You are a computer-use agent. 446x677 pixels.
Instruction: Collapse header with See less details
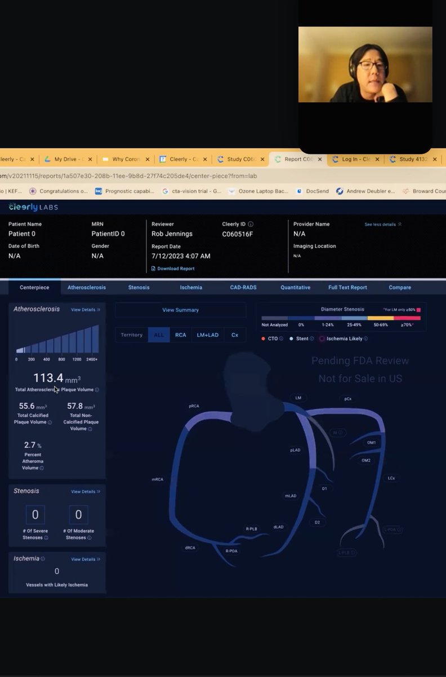click(x=383, y=224)
